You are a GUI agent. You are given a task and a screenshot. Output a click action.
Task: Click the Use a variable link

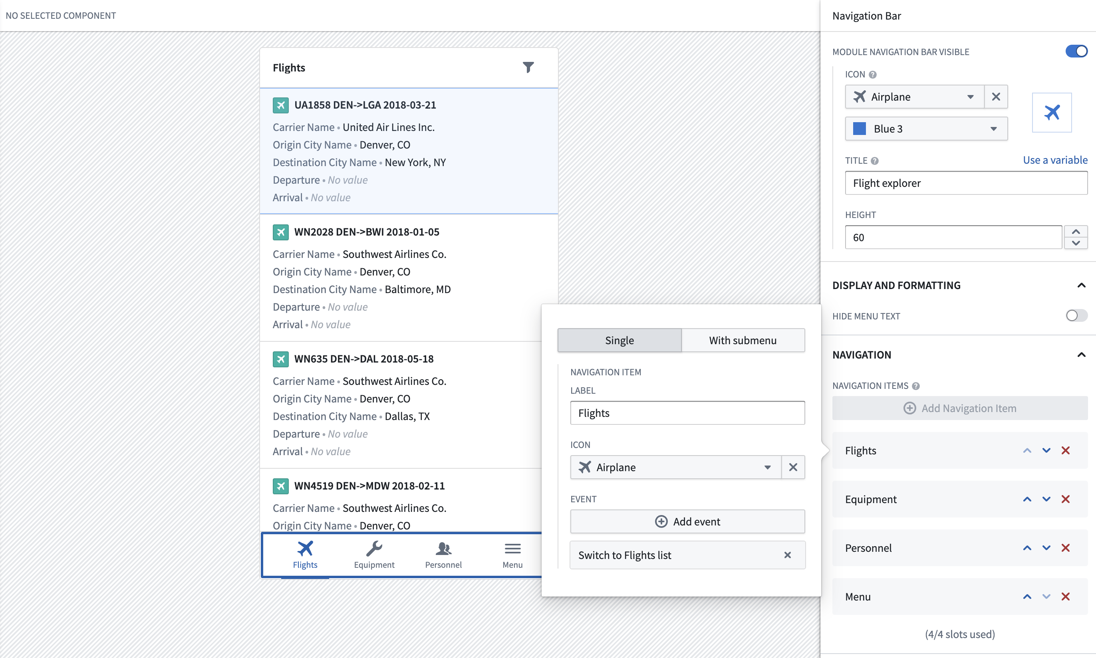1055,160
